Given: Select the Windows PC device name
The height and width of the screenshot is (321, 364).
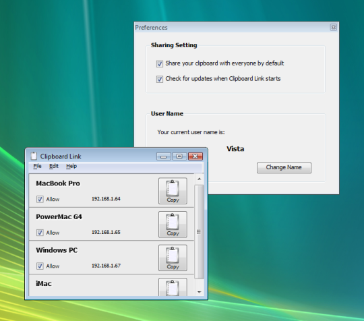Looking at the screenshot, I should tap(57, 250).
